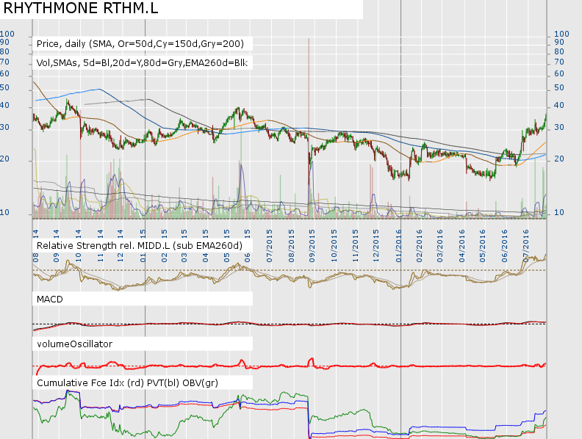Click the 10 value on right price axis

pyautogui.click(x=558, y=213)
